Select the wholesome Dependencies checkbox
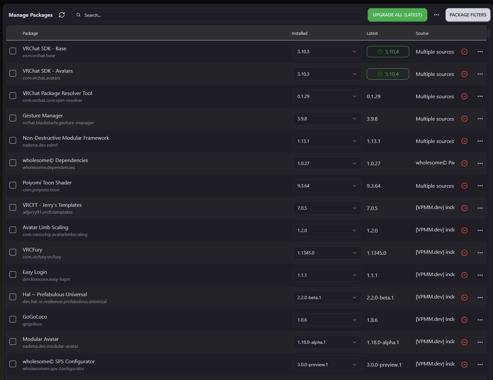Viewport: 493px width, 380px height. pyautogui.click(x=13, y=163)
